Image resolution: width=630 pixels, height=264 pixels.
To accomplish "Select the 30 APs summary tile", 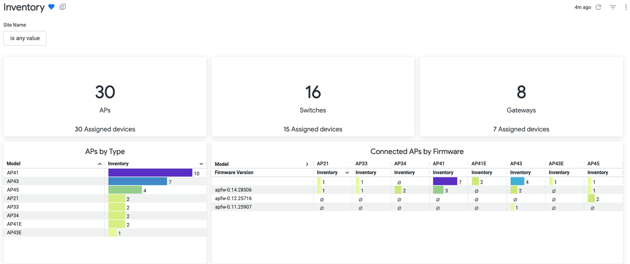I will tap(105, 97).
